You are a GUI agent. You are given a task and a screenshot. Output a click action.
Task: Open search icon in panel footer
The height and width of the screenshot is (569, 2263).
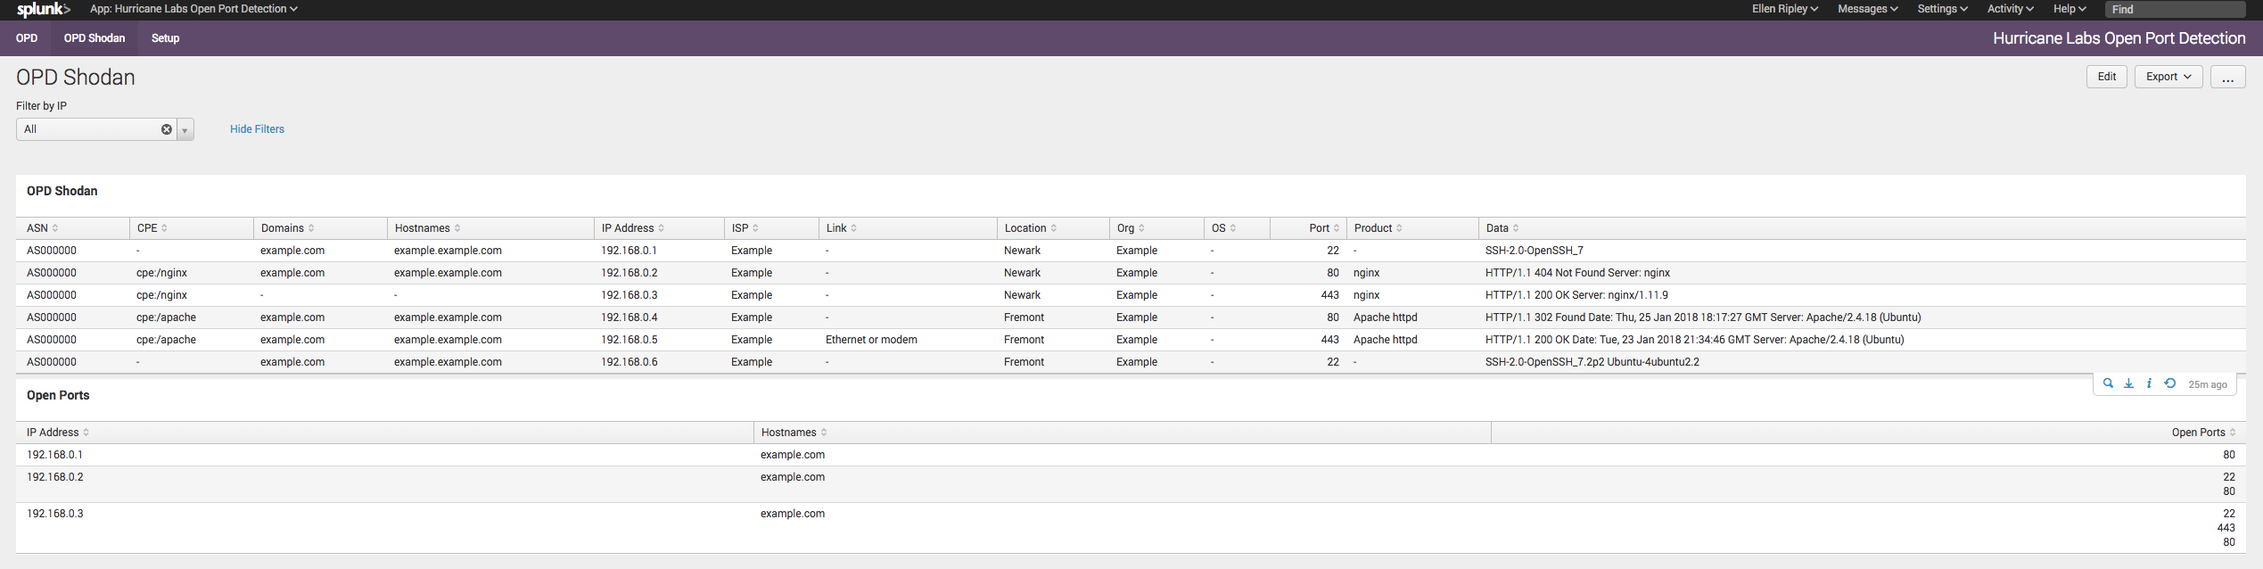[2108, 383]
